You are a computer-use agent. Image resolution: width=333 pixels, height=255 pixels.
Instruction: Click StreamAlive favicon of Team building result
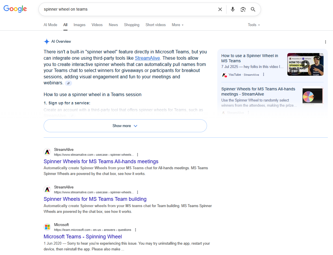(x=47, y=189)
